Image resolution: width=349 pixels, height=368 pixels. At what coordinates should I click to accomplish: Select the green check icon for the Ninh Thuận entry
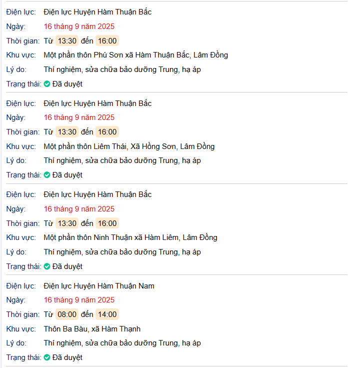(47, 266)
